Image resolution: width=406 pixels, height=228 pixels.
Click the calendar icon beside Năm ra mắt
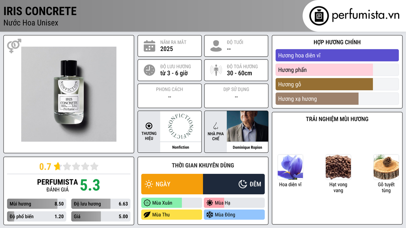(149, 46)
